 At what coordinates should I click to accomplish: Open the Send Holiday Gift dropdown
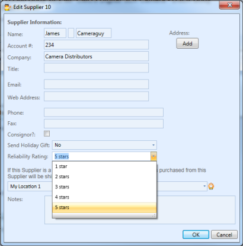point(104,145)
